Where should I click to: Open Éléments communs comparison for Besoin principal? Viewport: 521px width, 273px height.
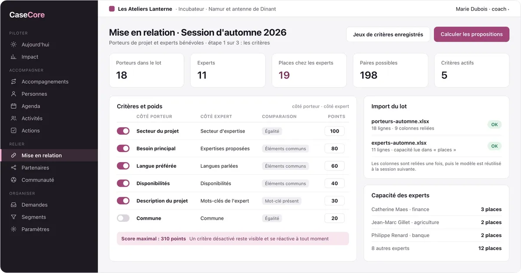tap(285, 148)
